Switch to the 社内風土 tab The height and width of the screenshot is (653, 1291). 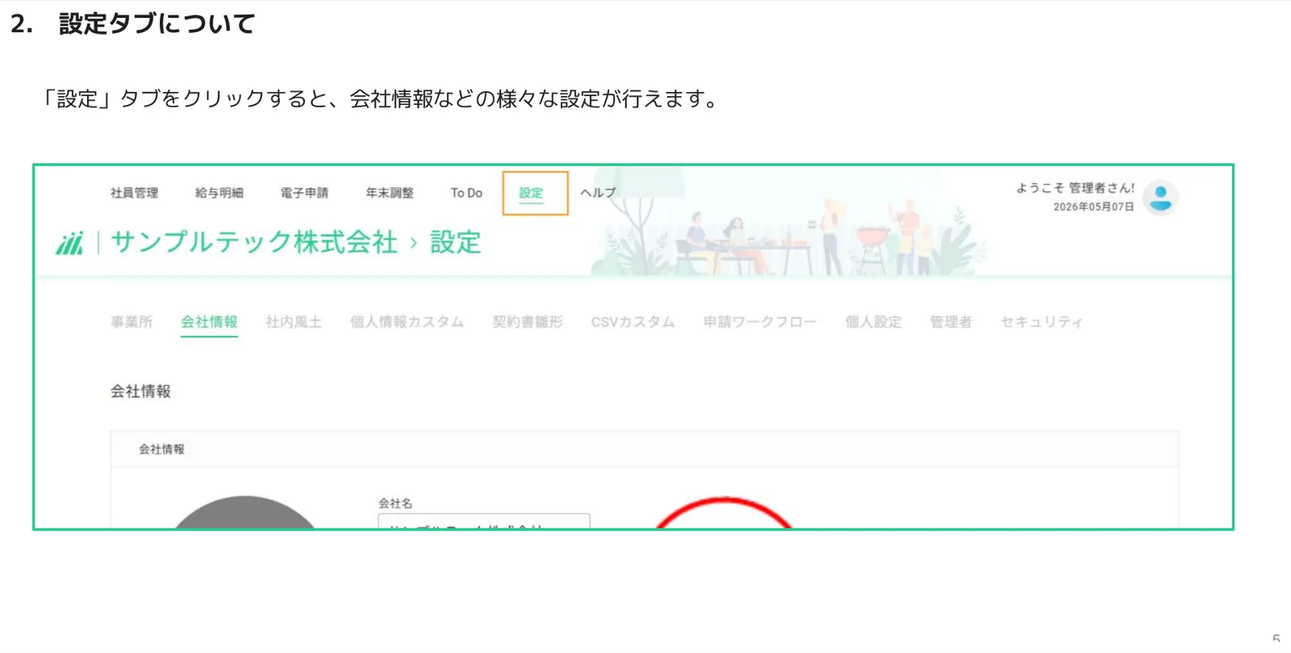click(x=294, y=322)
